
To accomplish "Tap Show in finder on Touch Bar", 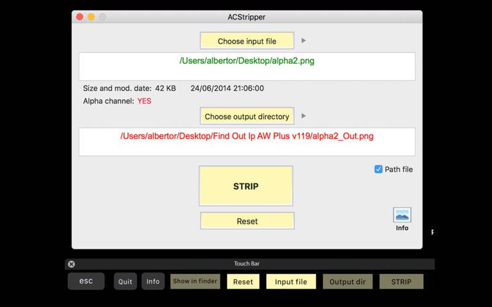I will (x=195, y=281).
